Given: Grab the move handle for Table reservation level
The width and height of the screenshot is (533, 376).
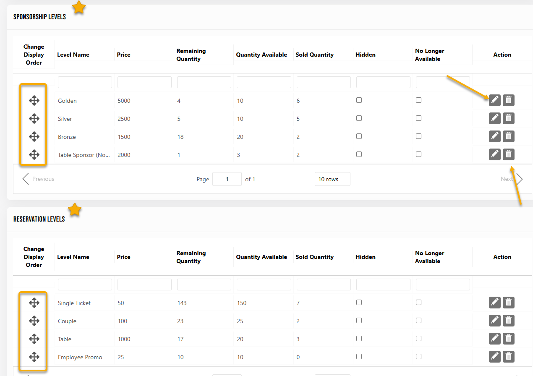Looking at the screenshot, I should pos(34,339).
